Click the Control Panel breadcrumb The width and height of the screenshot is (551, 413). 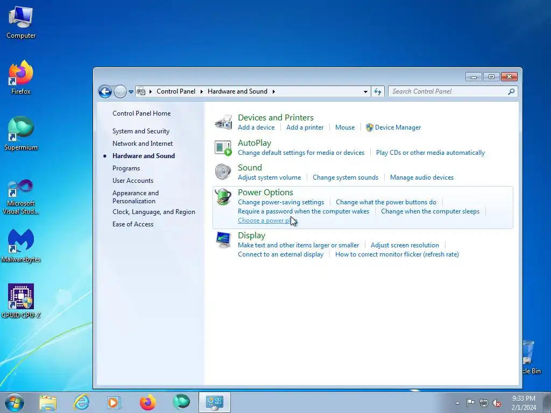tap(176, 91)
